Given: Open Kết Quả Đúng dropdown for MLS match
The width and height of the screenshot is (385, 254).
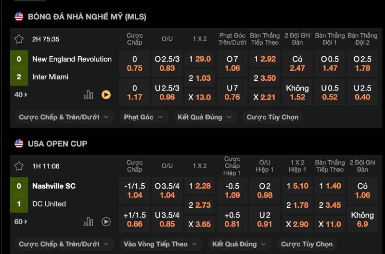Looking at the screenshot, I should (205, 117).
